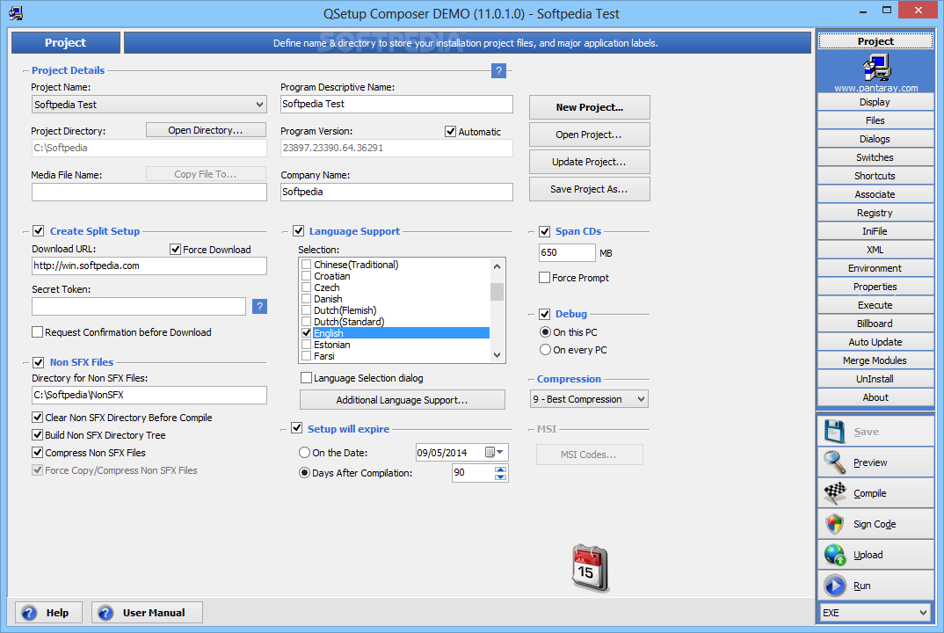Image resolution: width=944 pixels, height=633 pixels.
Task: Click the Open Project button
Action: (590, 135)
